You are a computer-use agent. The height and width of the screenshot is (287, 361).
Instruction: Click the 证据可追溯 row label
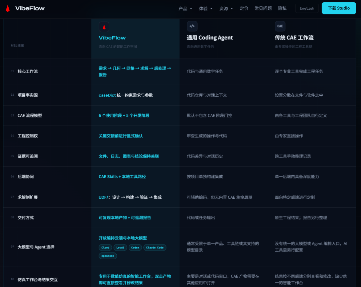point(28,156)
